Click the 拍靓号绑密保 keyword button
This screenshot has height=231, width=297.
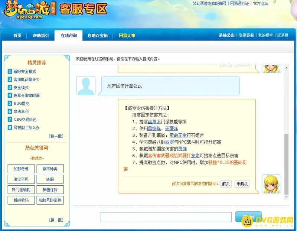tap(50, 200)
